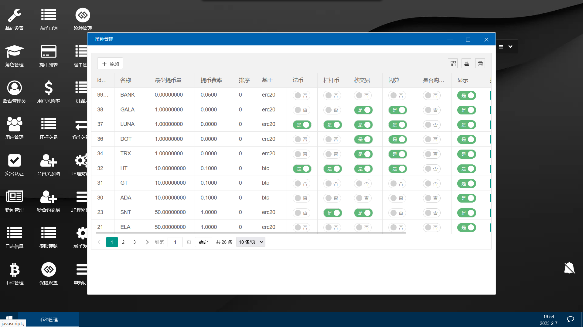Click the export table icon
Viewport: 583px width, 327px height.
click(x=467, y=64)
